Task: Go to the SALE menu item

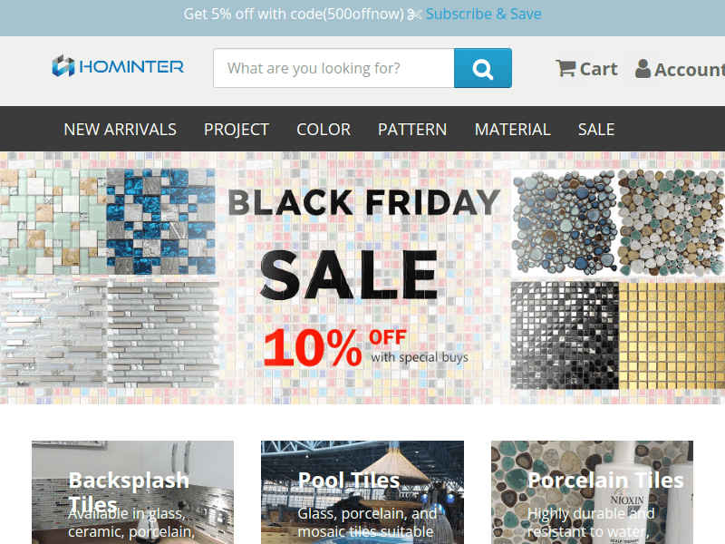Action: click(x=596, y=129)
